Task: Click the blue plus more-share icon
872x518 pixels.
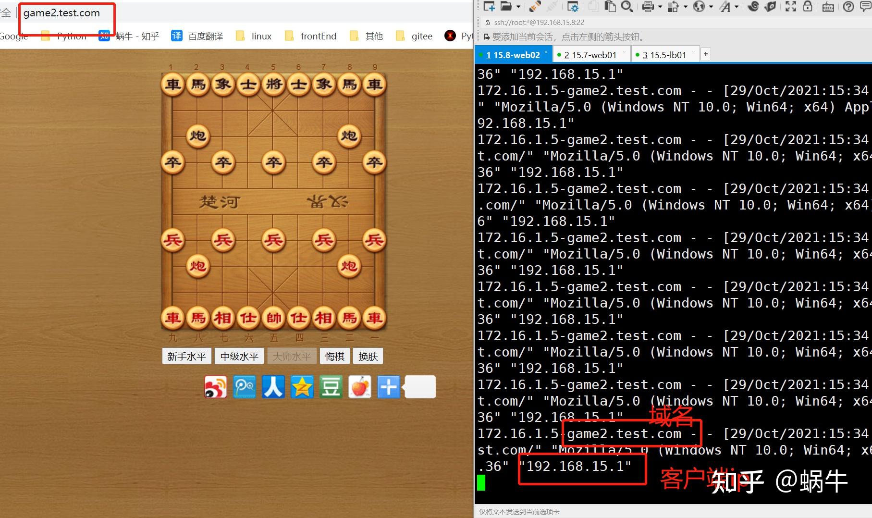Action: [x=389, y=387]
